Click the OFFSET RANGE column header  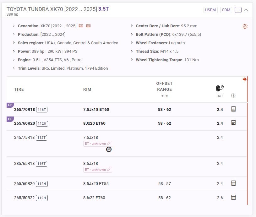click(x=164, y=86)
